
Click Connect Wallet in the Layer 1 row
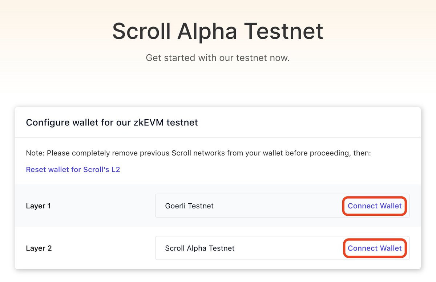[375, 206]
